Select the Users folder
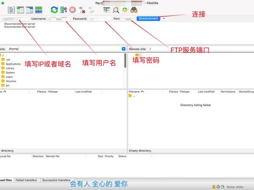This screenshot has width=254, height=190. click(x=9, y=77)
